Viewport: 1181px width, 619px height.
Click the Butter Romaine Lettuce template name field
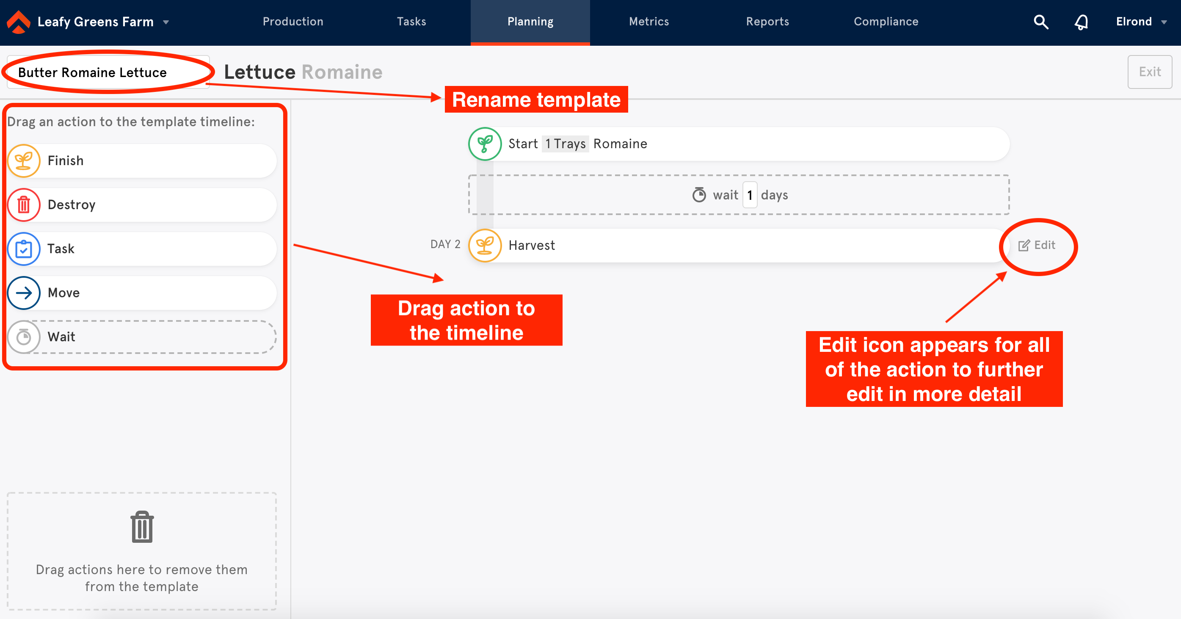(x=108, y=72)
